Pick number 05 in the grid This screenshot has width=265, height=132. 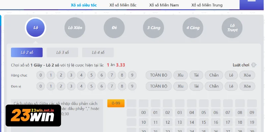[204, 113]
